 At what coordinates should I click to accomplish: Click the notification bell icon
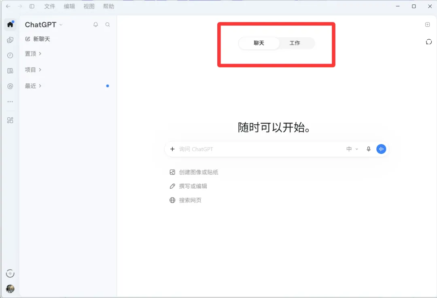coord(95,25)
